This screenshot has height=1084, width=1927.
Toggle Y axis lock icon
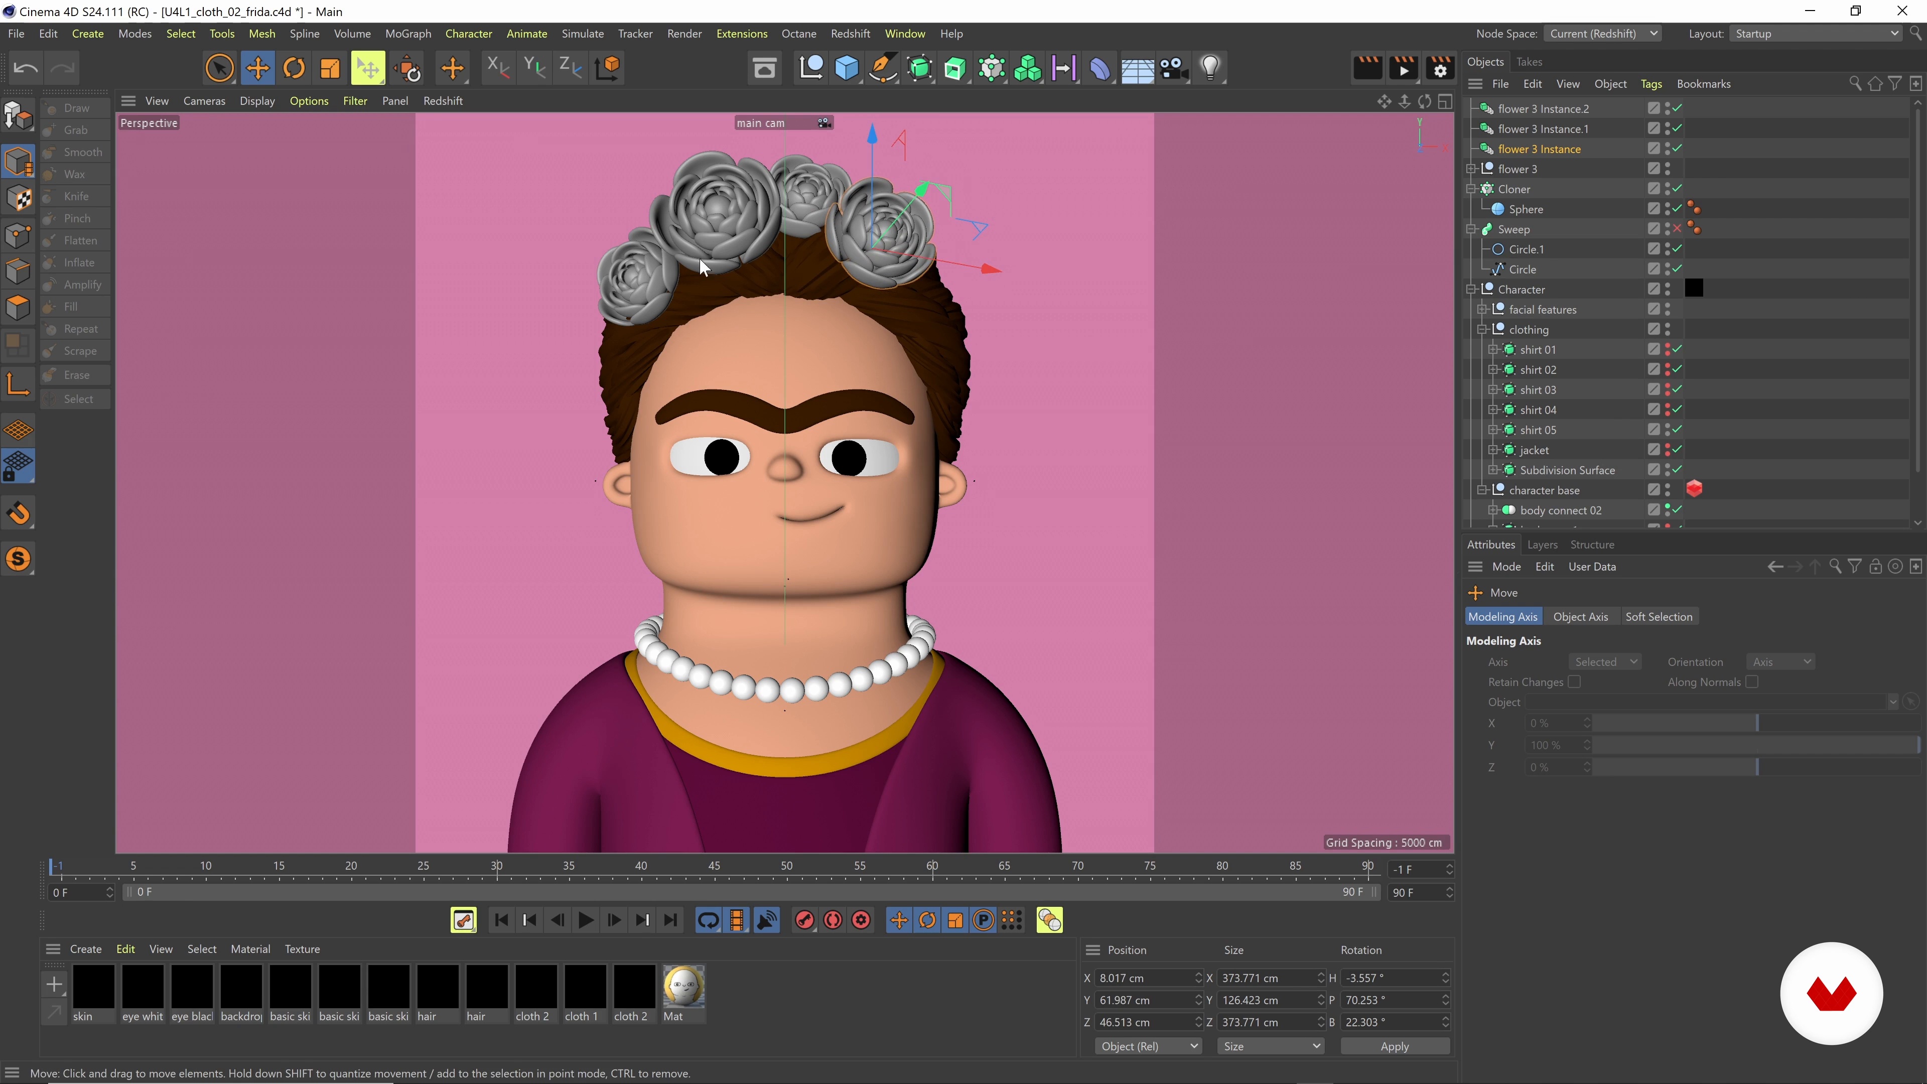(534, 69)
